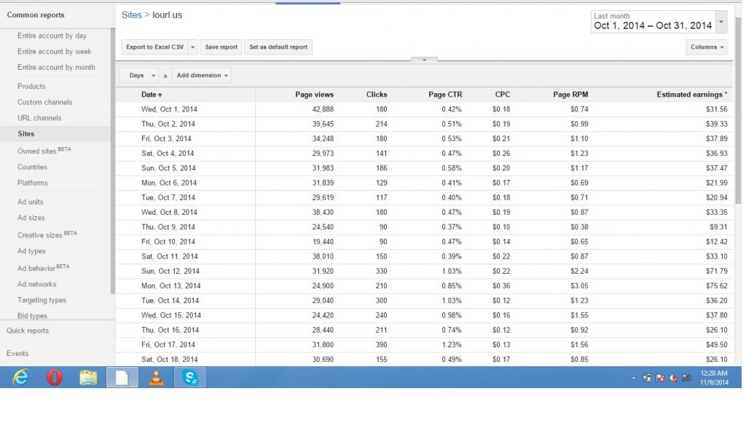
Task: Open the Ad sizes report
Action: (31, 218)
